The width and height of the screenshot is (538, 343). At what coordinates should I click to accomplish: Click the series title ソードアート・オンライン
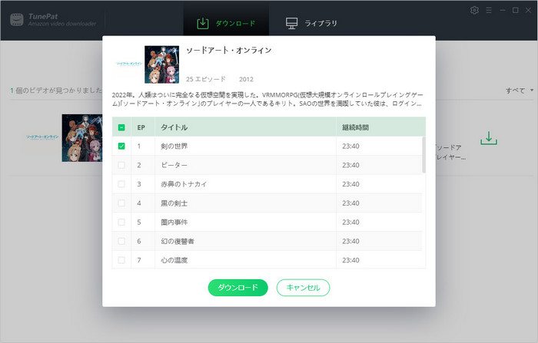[229, 51]
